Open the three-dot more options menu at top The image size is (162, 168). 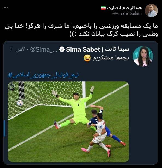(x=6, y=7)
